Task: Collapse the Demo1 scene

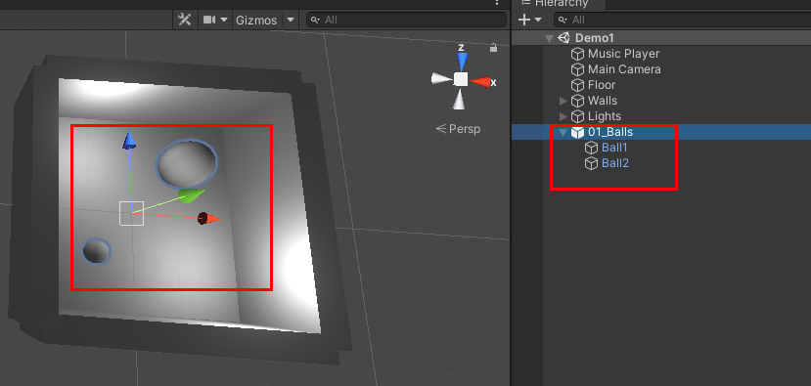Action: point(549,38)
